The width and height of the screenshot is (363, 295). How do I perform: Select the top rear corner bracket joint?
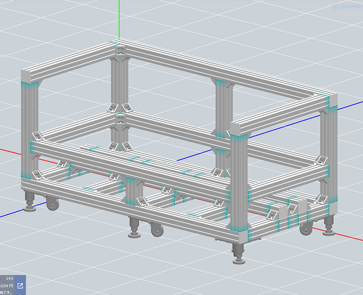(120, 50)
